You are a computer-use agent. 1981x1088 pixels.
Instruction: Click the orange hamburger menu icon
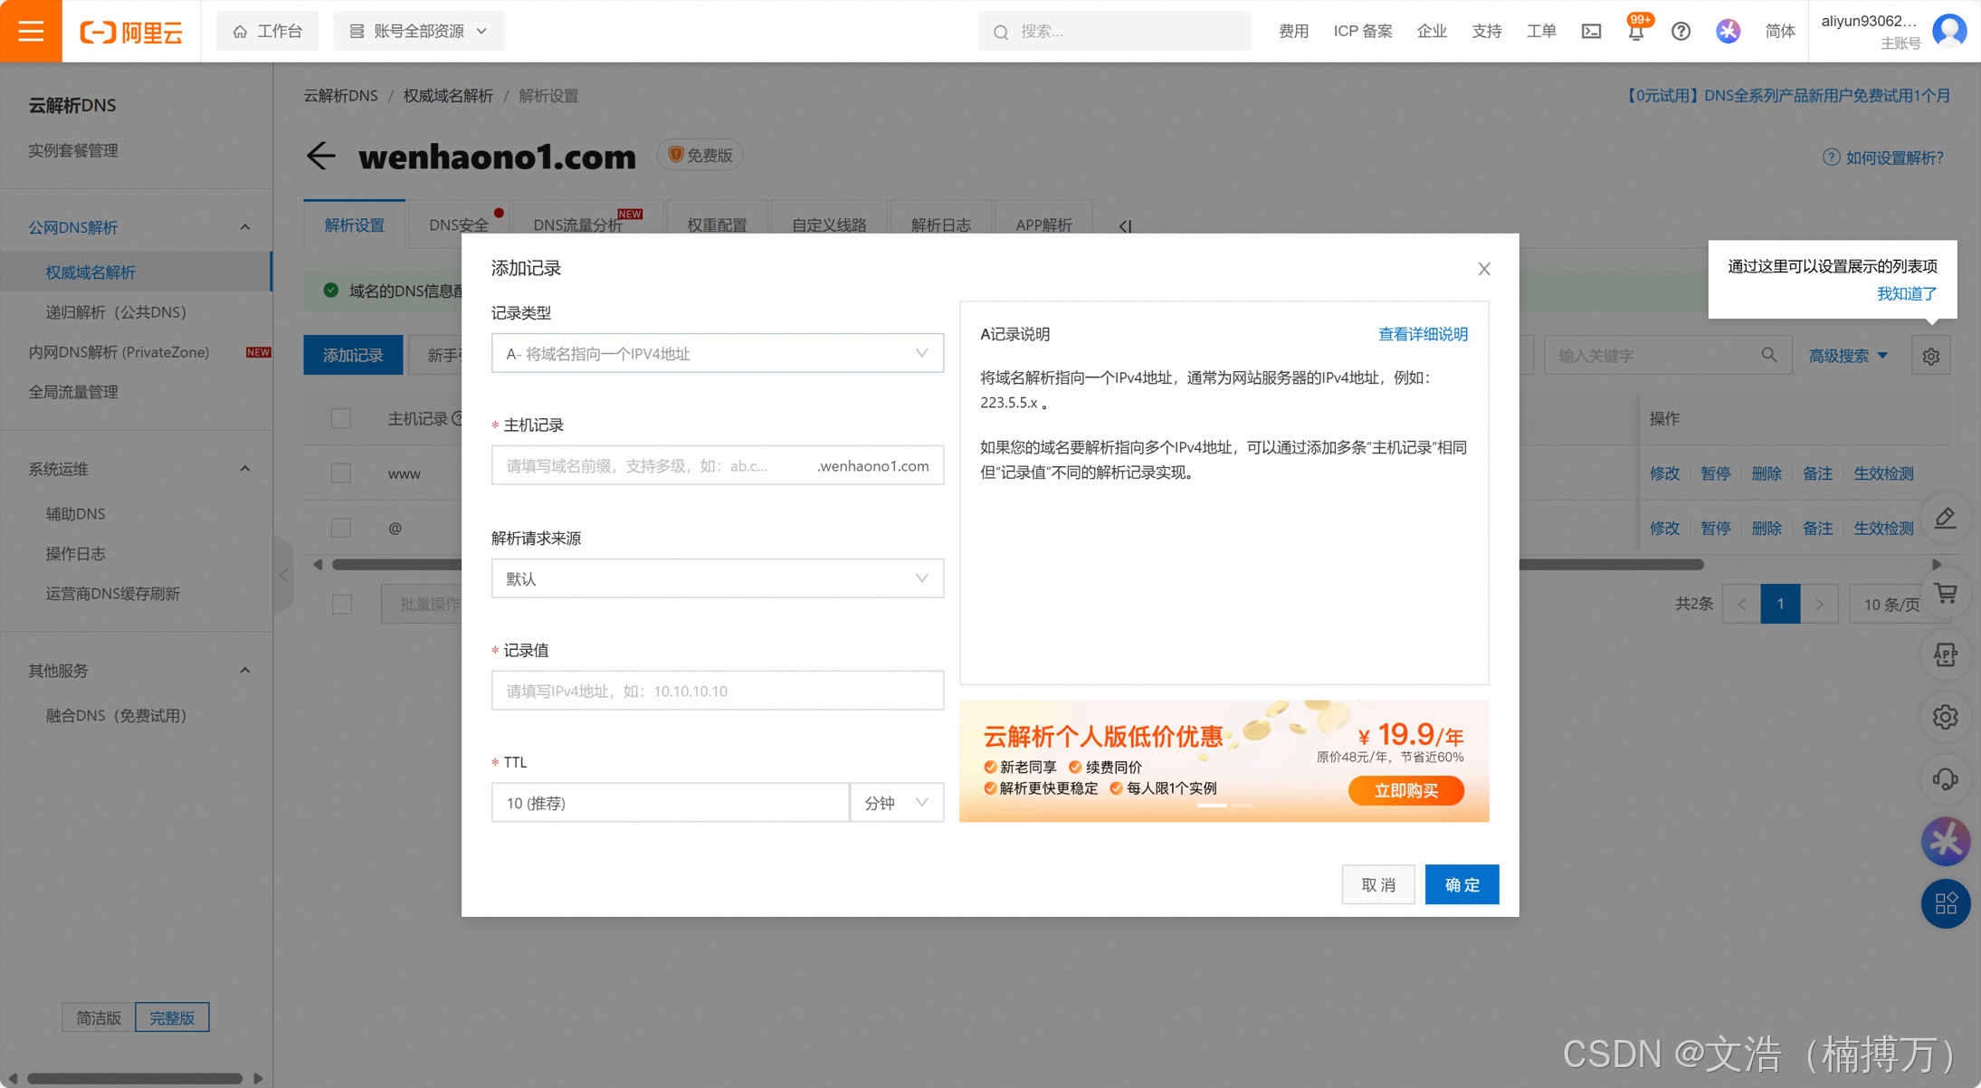[31, 31]
